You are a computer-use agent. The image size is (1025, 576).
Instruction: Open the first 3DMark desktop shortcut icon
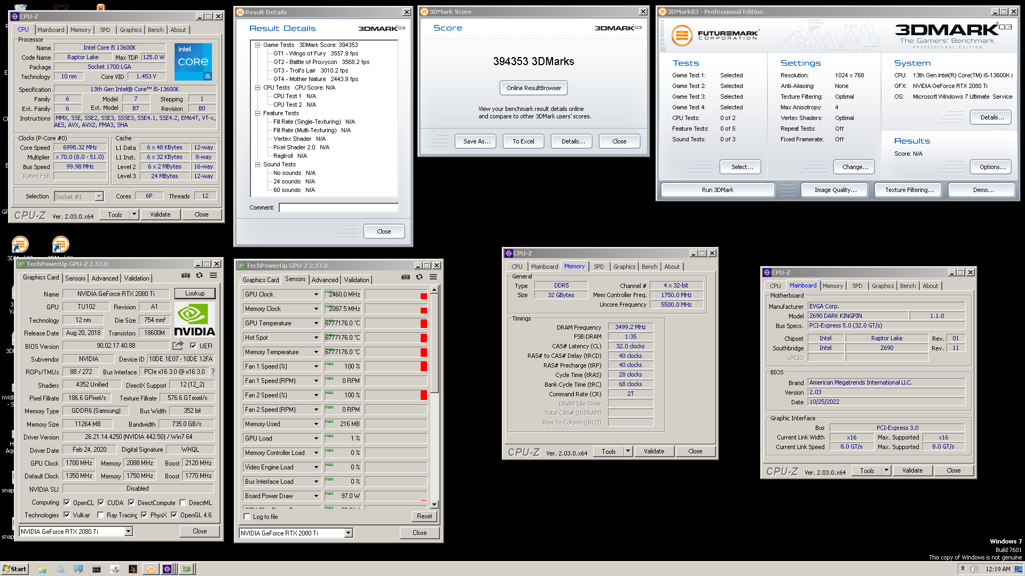[20, 245]
